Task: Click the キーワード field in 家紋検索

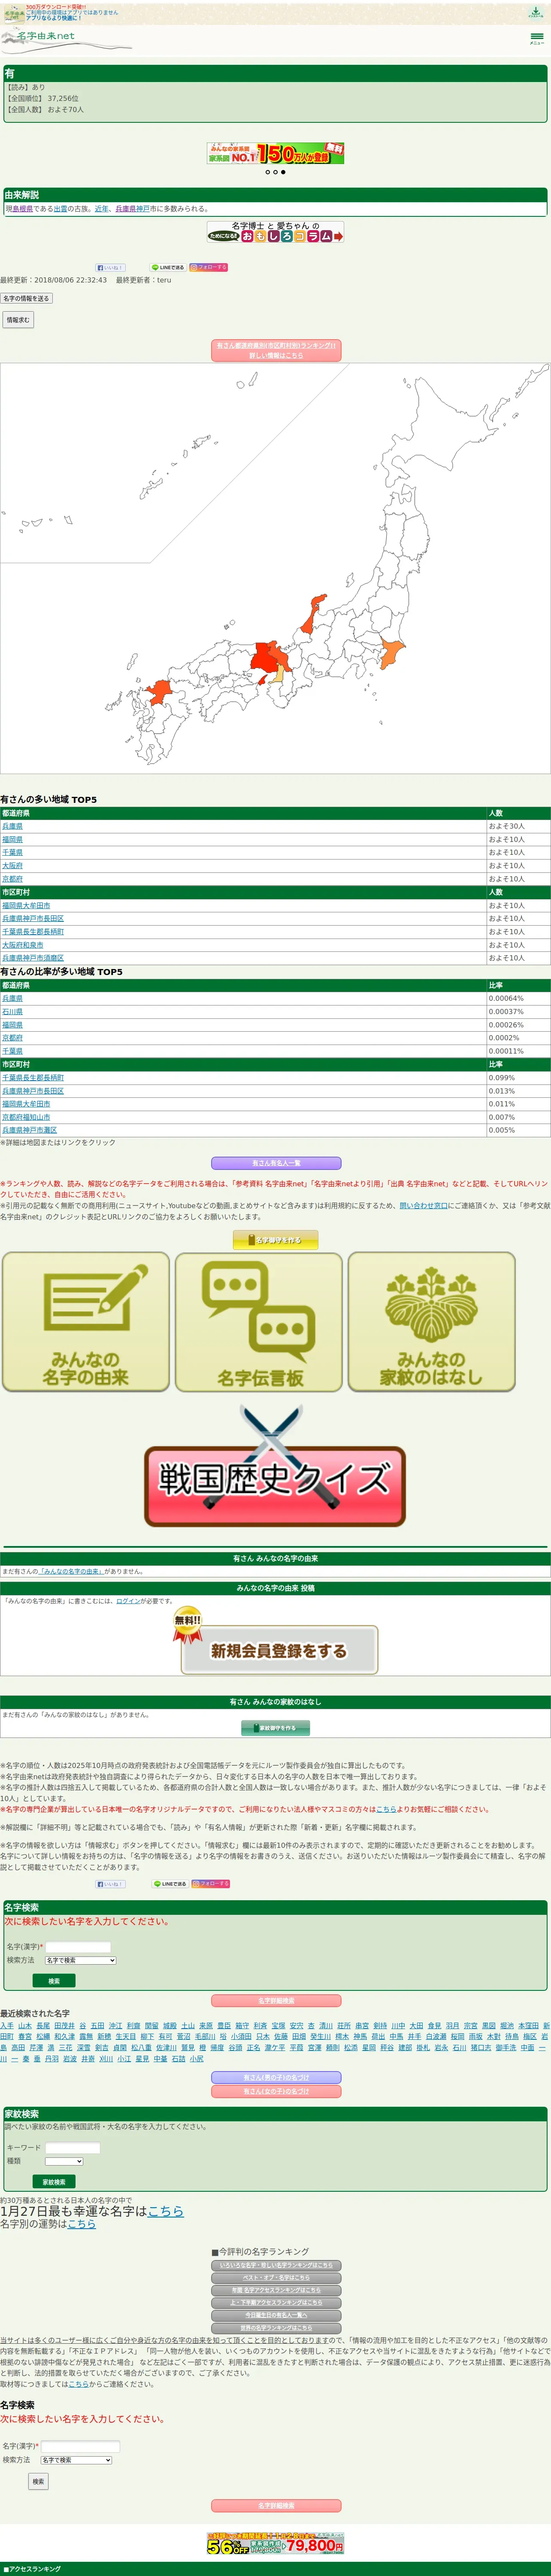Action: (x=72, y=2147)
